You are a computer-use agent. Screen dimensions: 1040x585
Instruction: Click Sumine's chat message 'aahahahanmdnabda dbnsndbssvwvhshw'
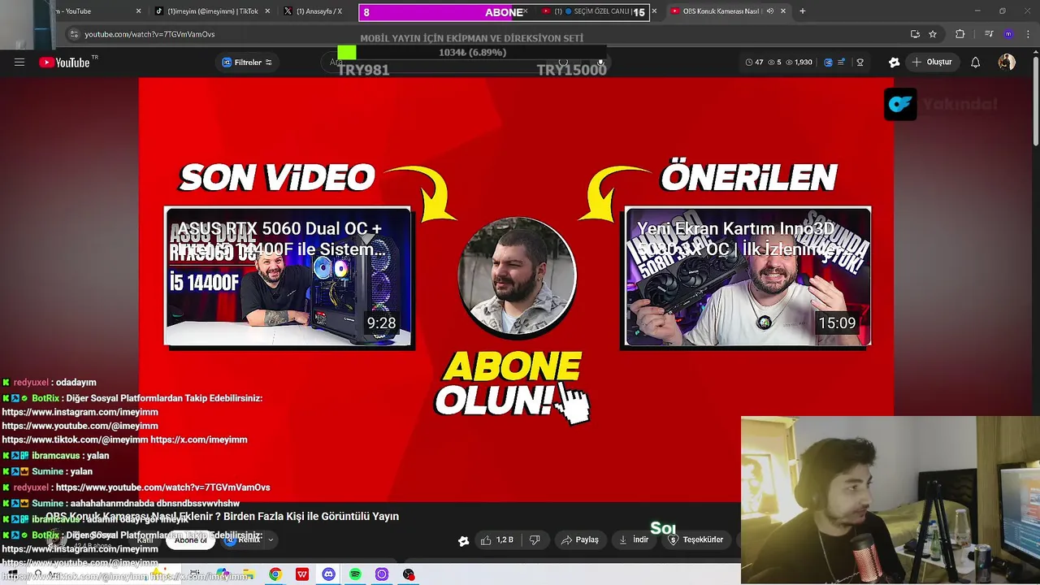click(x=154, y=504)
